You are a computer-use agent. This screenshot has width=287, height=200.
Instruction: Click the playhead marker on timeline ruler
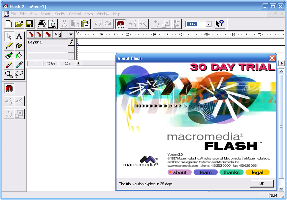click(x=78, y=33)
